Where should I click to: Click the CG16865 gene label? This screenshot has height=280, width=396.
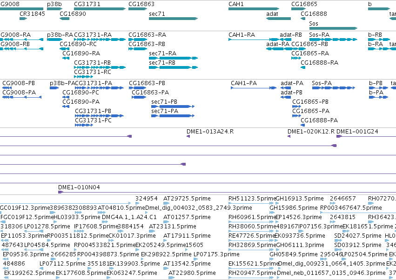304,4
